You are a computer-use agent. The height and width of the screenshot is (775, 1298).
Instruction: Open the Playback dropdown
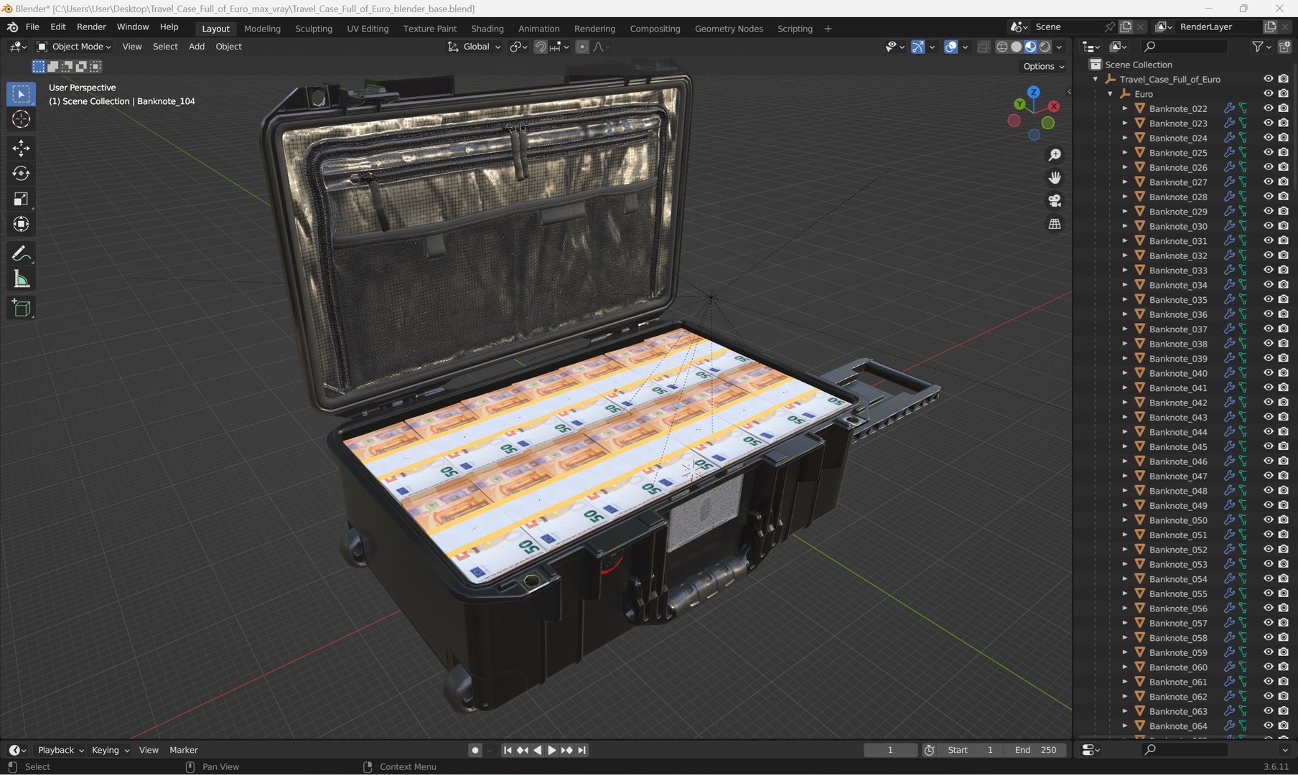pyautogui.click(x=60, y=750)
